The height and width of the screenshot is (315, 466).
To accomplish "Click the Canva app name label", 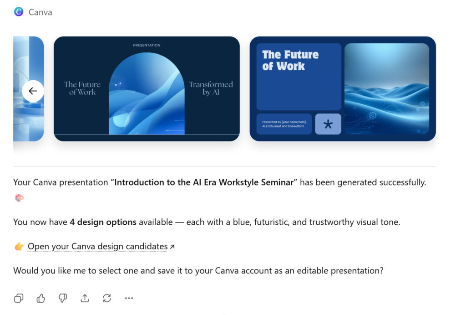I will tap(41, 12).
